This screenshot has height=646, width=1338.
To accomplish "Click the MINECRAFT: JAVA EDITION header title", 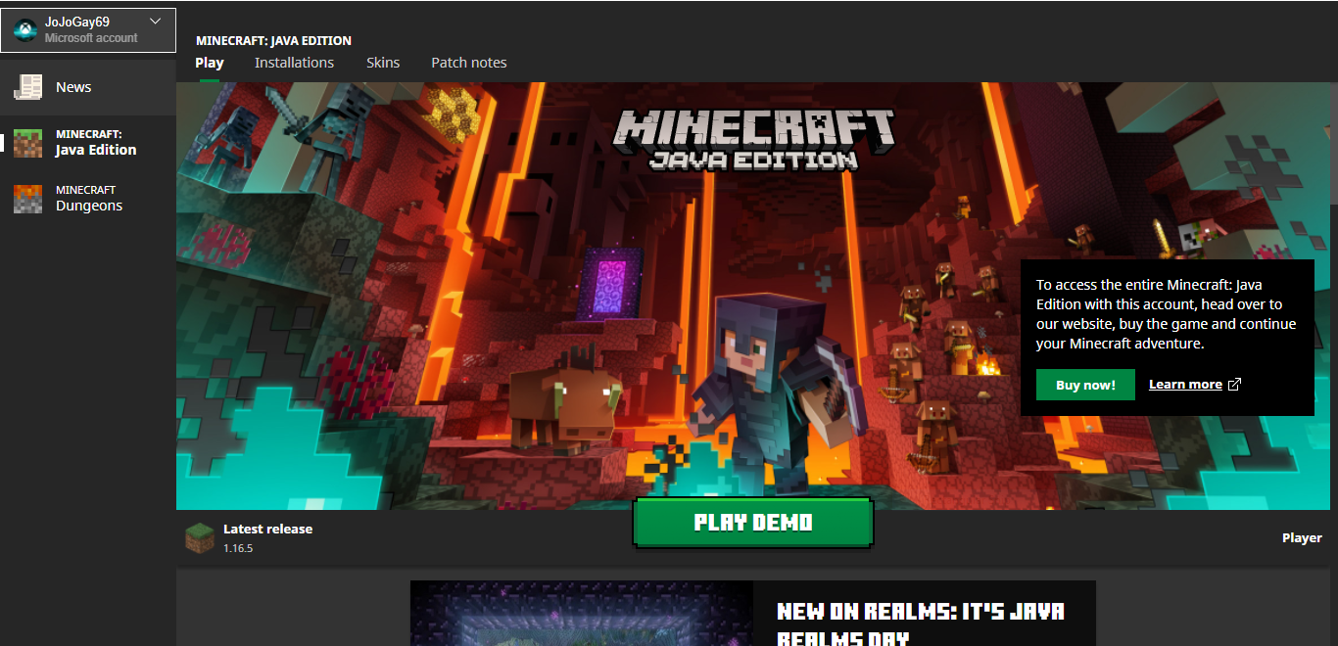I will 273,41.
